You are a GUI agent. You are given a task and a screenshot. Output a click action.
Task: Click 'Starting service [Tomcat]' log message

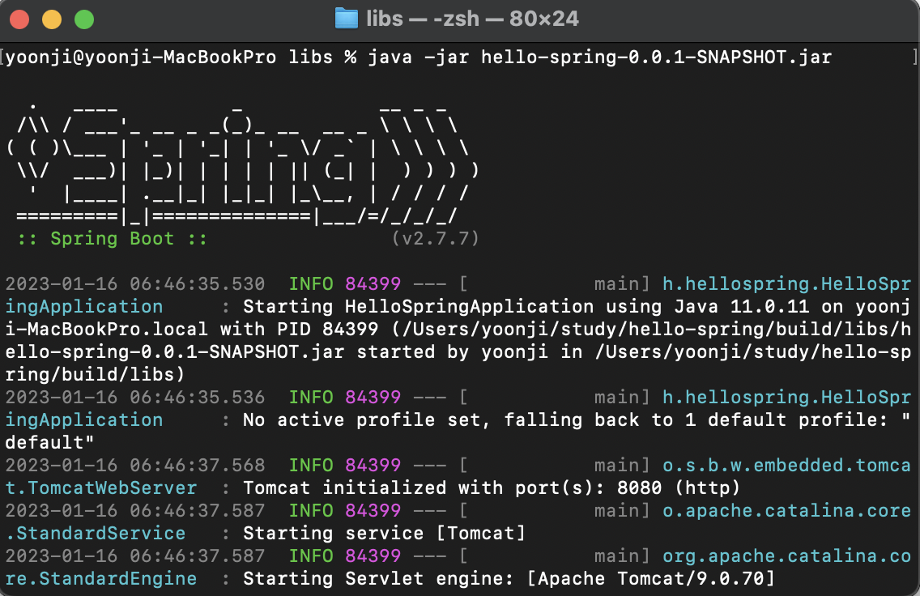[385, 533]
